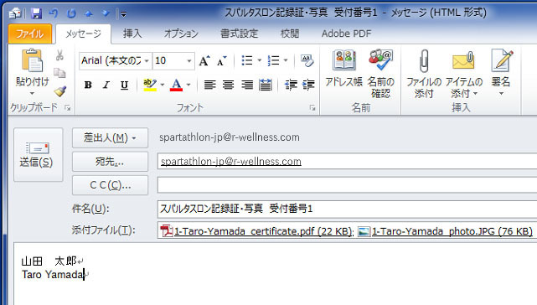Click the Send (送信) button
The height and width of the screenshot is (305, 537).
38,154
